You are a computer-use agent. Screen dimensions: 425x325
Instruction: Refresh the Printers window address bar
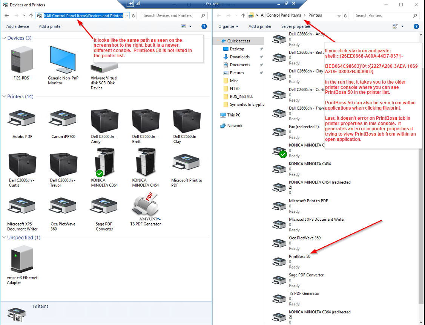click(345, 16)
